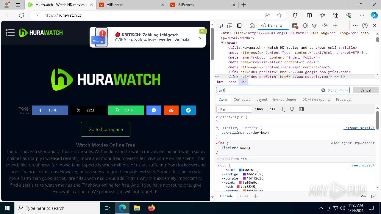This screenshot has width=381, height=214.
Task: Open the Performance gauge icon tool
Action: 325,26
